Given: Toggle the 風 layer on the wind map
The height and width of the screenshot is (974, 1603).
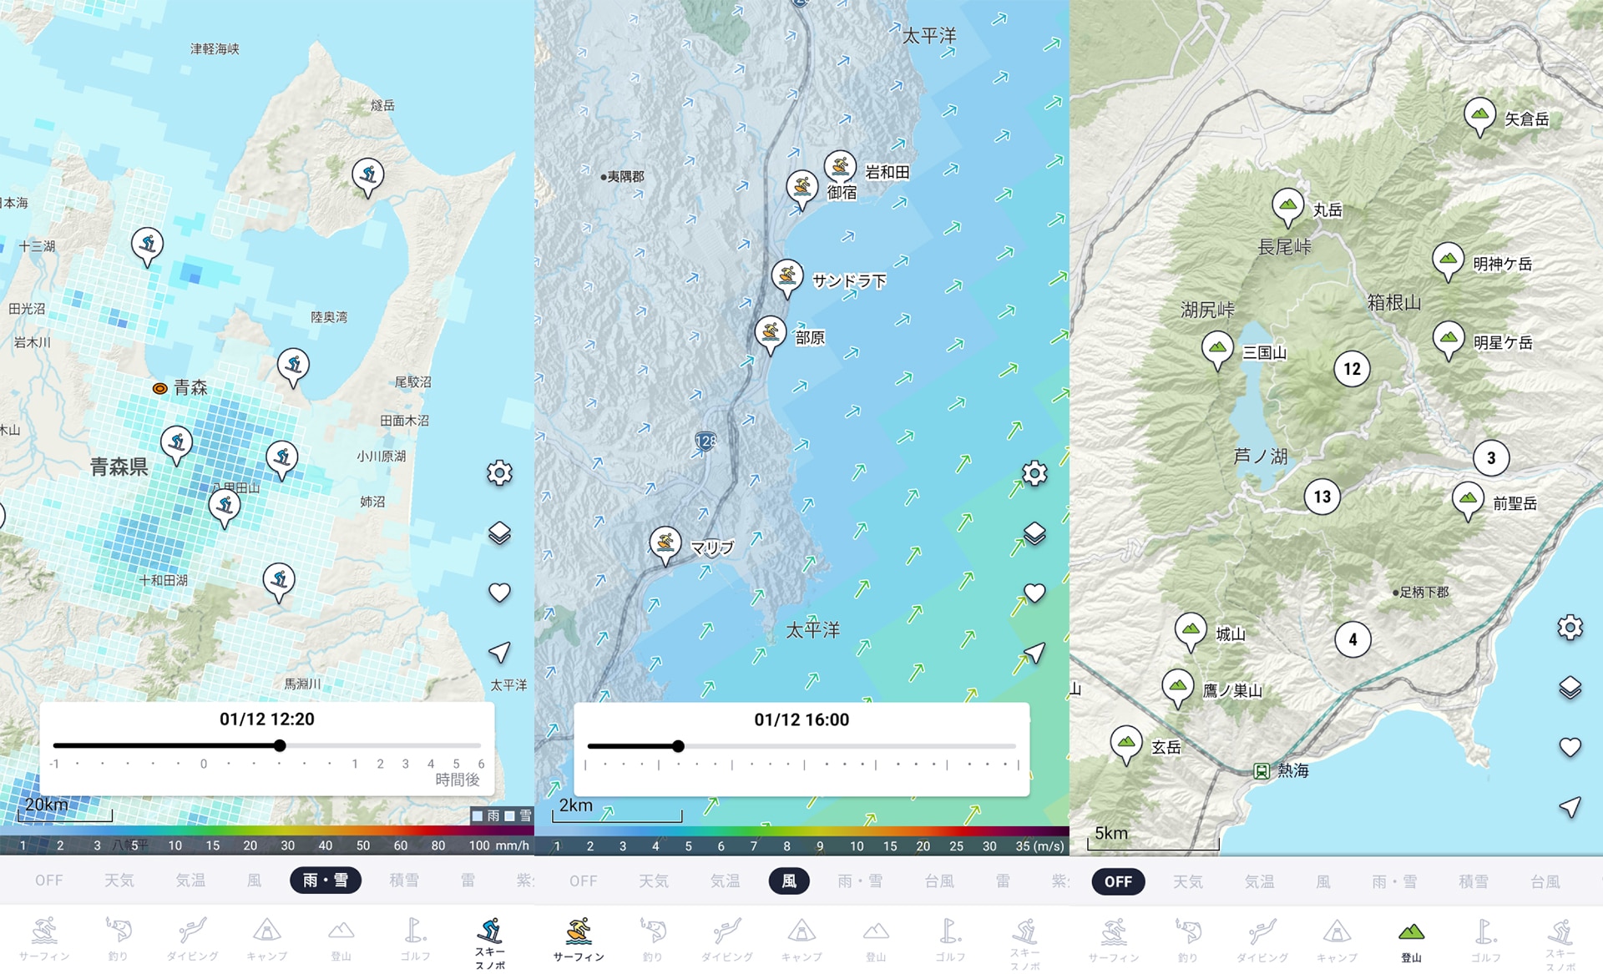Looking at the screenshot, I should click(788, 881).
